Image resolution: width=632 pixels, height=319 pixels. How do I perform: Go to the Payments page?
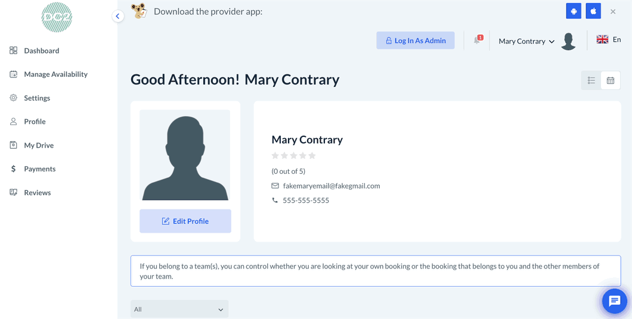pos(39,169)
